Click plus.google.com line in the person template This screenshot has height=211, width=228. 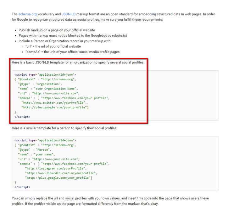click(58, 178)
